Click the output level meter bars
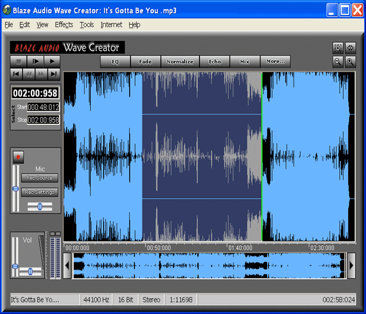The image size is (366, 314). click(x=55, y=257)
